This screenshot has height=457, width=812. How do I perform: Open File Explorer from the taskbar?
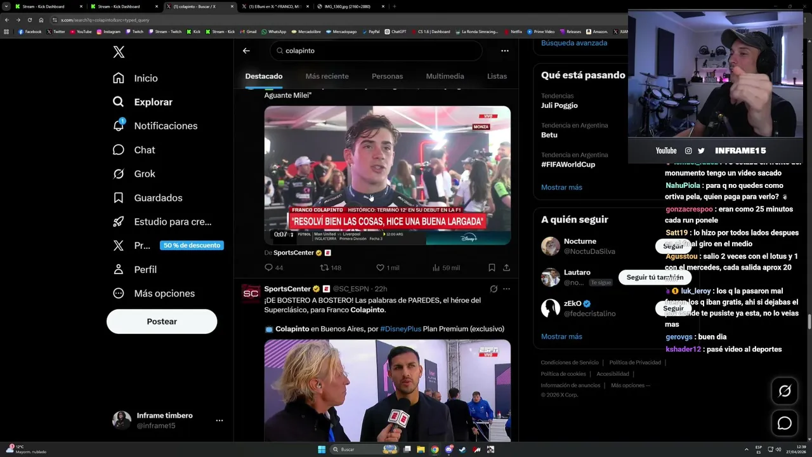point(421,449)
